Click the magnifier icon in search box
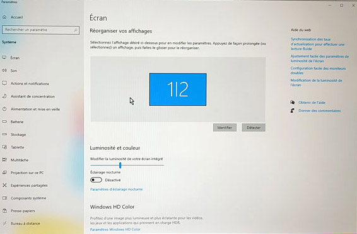 coord(75,30)
